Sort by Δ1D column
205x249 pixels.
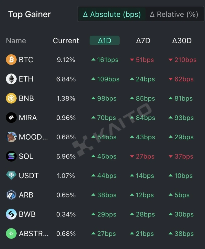pos(105,41)
